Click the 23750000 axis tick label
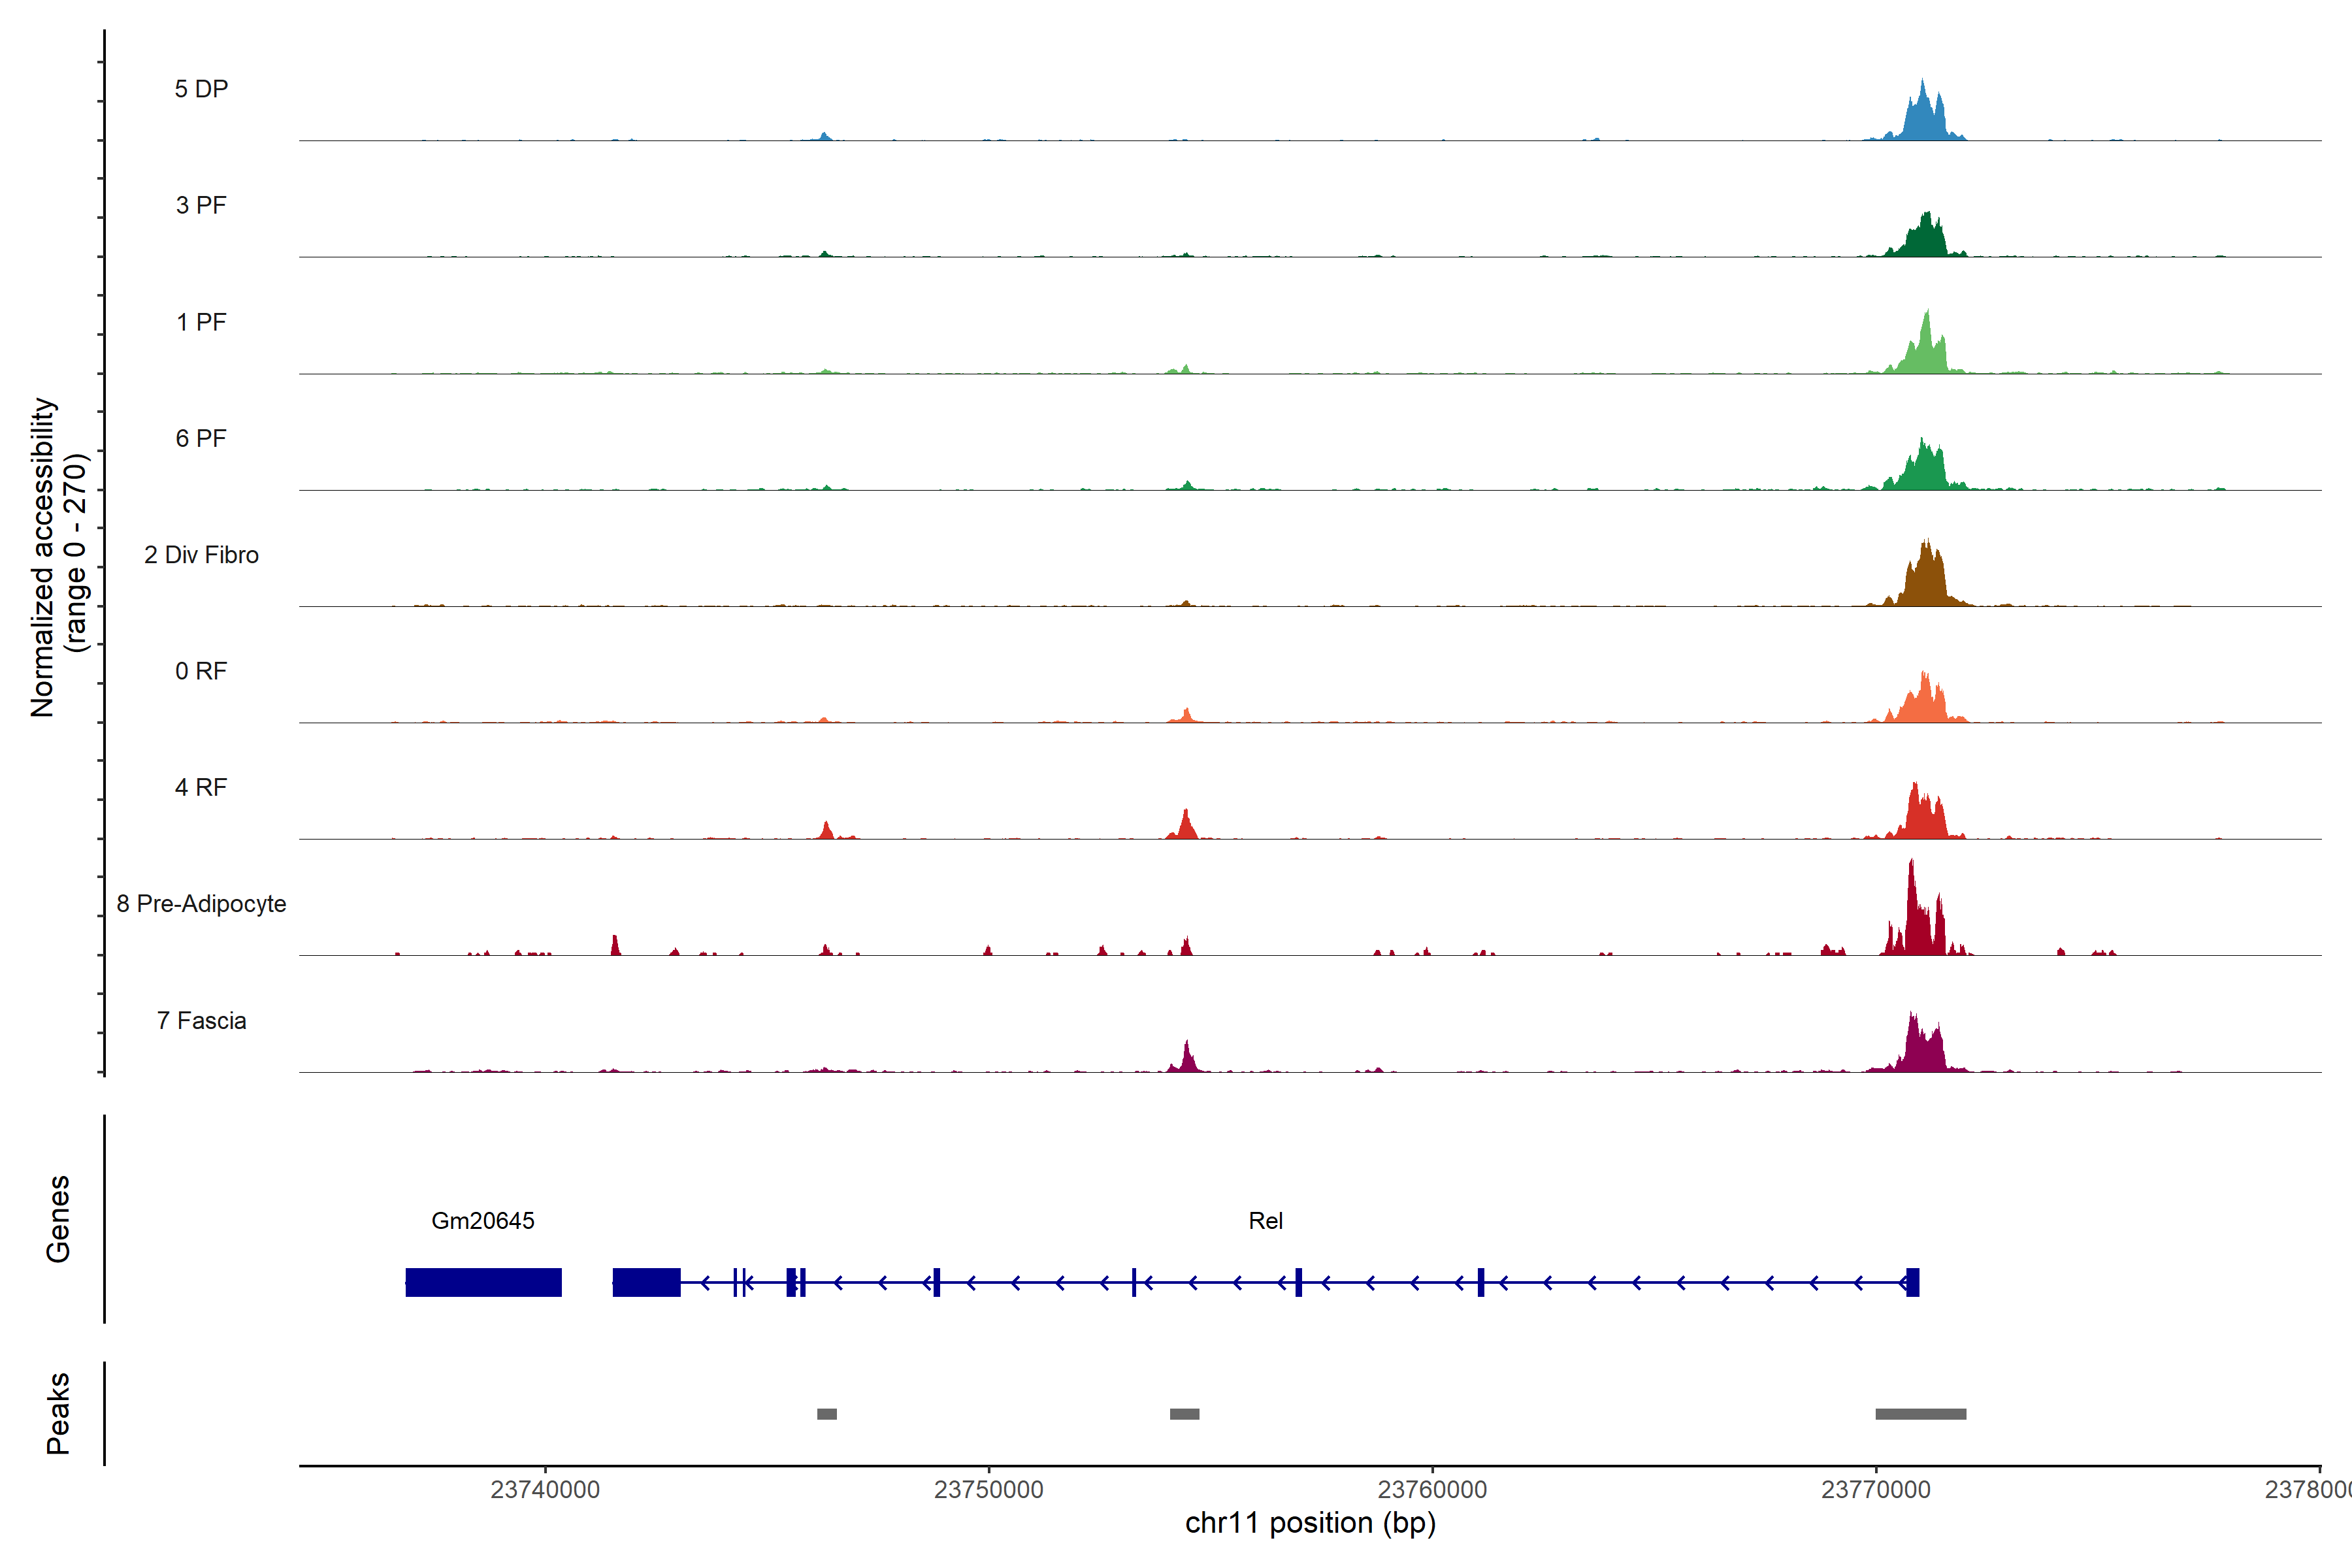This screenshot has width=2352, height=1568. 988,1489
